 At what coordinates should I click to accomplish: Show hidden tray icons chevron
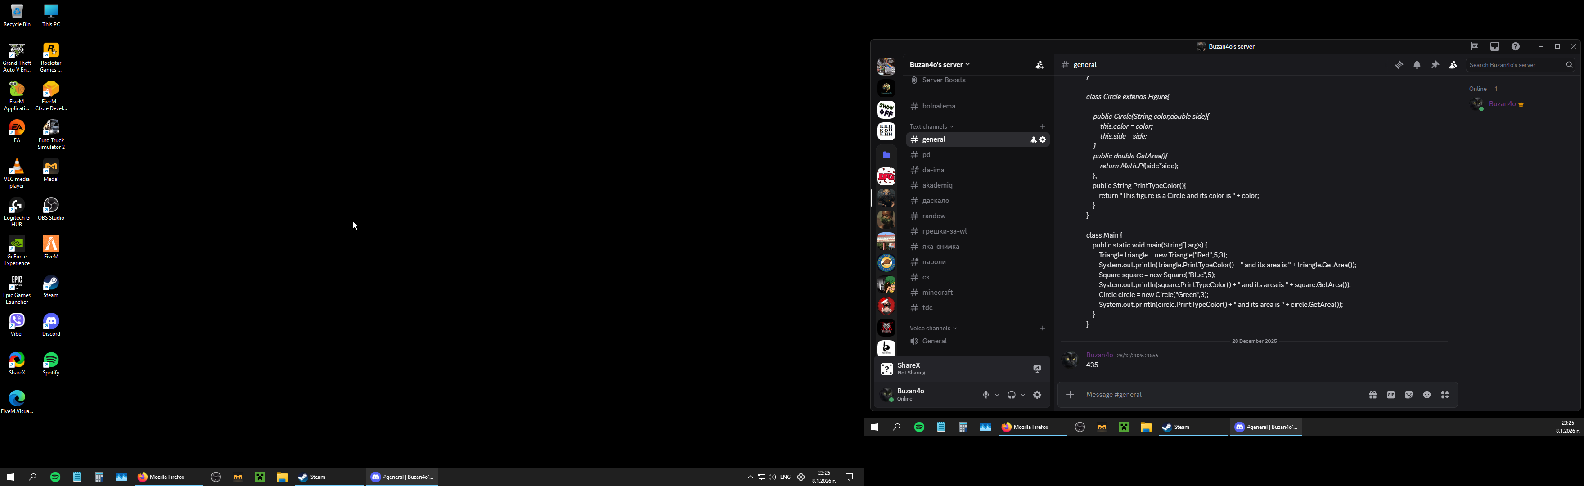(750, 477)
